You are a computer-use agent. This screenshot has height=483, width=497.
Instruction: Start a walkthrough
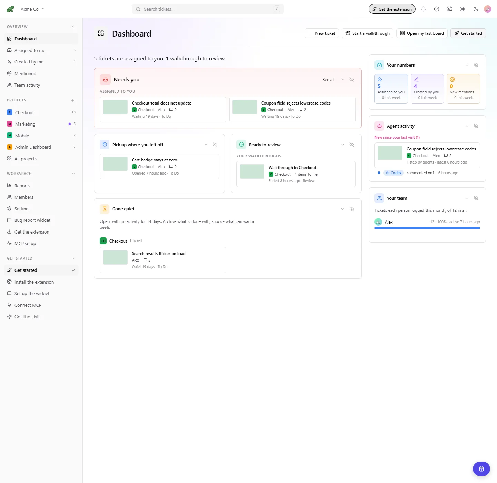(368, 33)
